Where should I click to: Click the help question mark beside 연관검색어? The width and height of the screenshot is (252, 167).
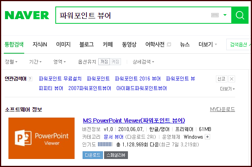coord(30,79)
